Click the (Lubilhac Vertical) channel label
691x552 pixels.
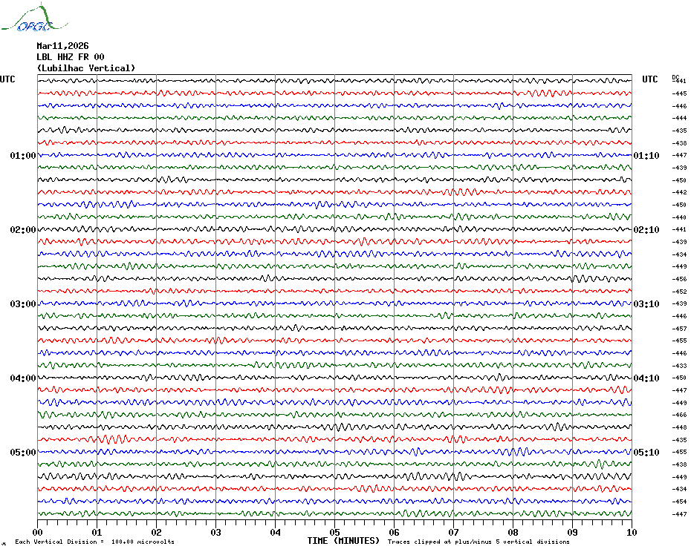coord(86,68)
